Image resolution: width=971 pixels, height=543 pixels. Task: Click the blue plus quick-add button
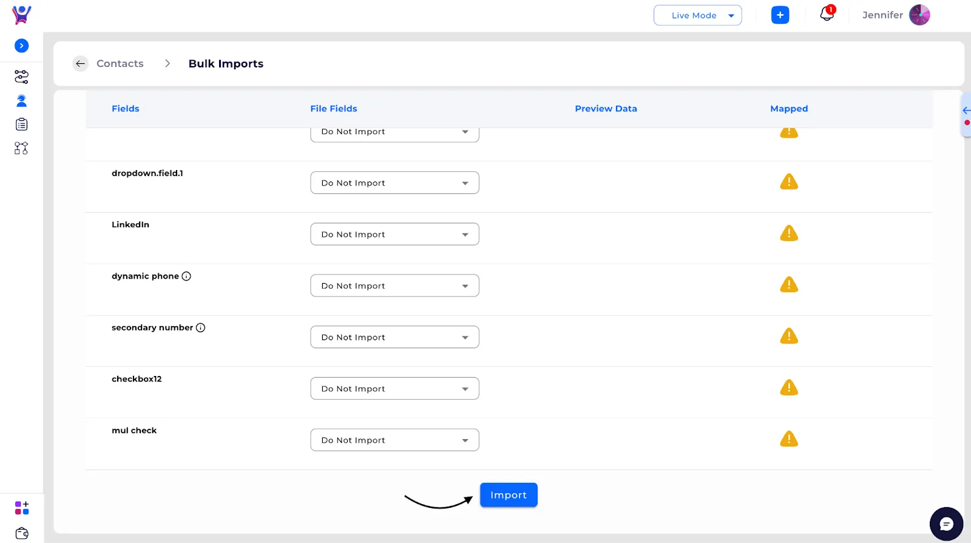pos(780,15)
